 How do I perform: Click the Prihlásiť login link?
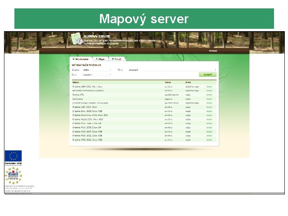[213, 51]
